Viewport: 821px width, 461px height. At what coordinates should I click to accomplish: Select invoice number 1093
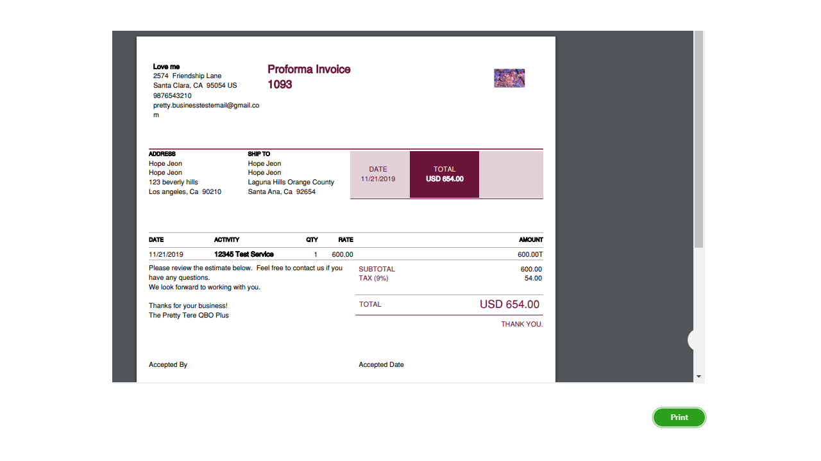point(280,85)
